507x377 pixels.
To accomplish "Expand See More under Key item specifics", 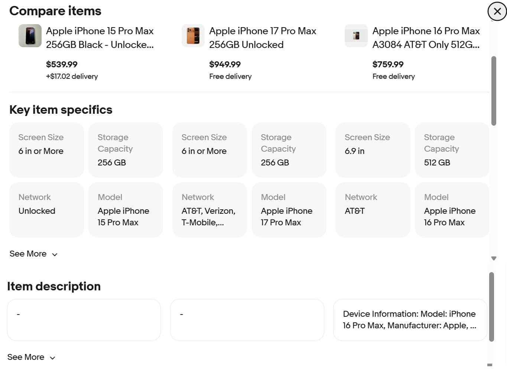I will tap(28, 254).
